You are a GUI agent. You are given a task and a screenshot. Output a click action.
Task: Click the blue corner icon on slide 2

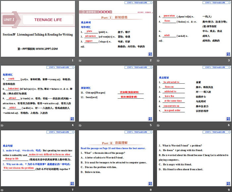tap(150, 54)
